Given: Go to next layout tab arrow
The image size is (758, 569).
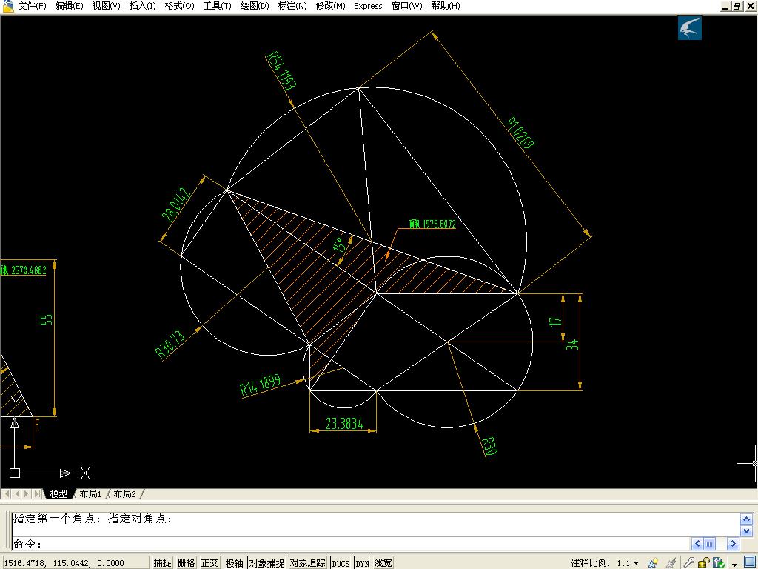Looking at the screenshot, I should coord(27,494).
